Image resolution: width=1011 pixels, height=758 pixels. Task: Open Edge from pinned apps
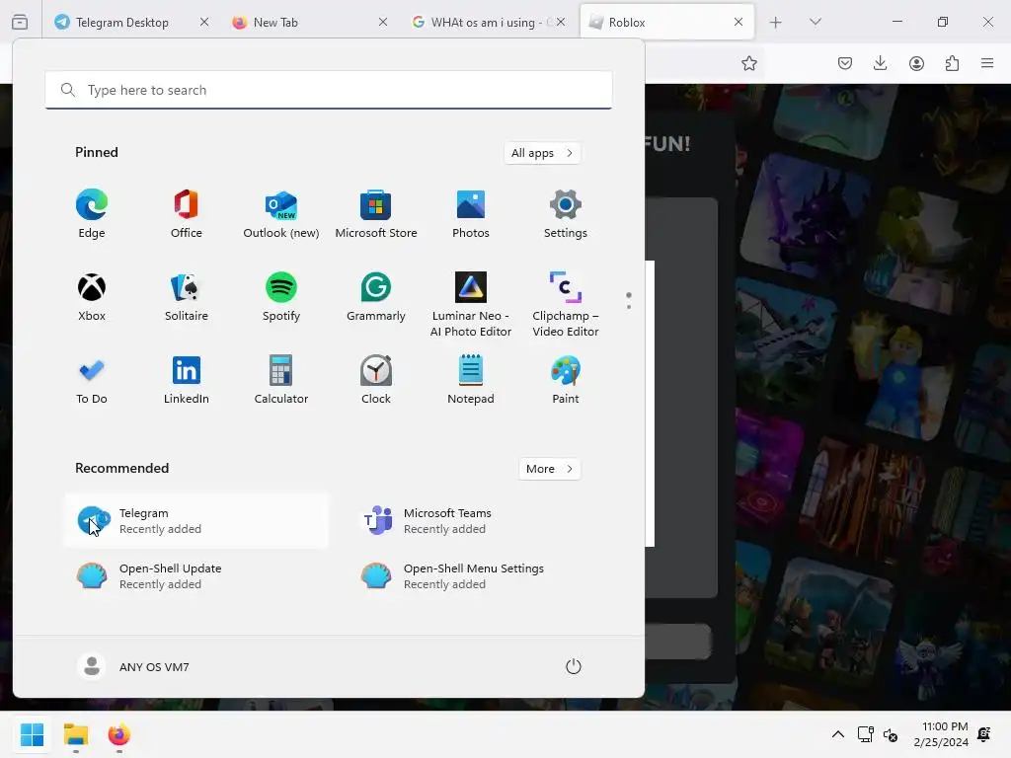pos(92,214)
